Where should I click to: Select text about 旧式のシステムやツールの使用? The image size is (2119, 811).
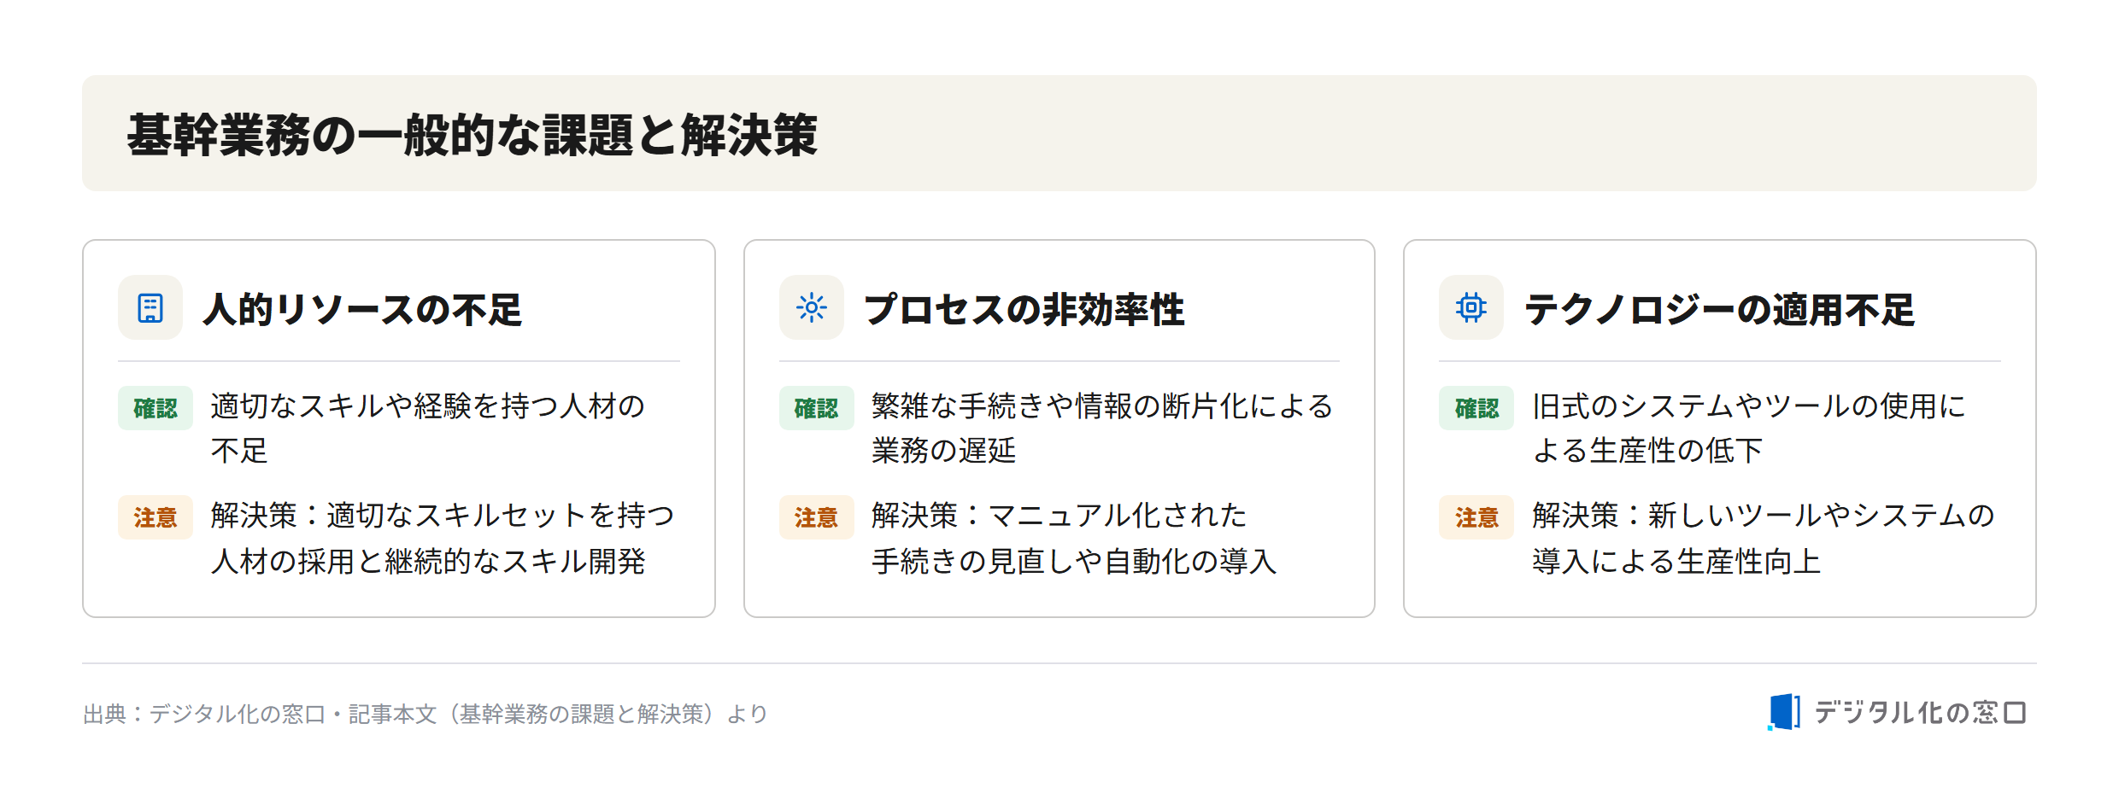[x=1749, y=428]
